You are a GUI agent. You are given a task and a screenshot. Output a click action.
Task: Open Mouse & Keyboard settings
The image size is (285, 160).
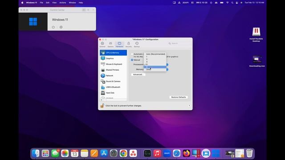click(x=114, y=64)
